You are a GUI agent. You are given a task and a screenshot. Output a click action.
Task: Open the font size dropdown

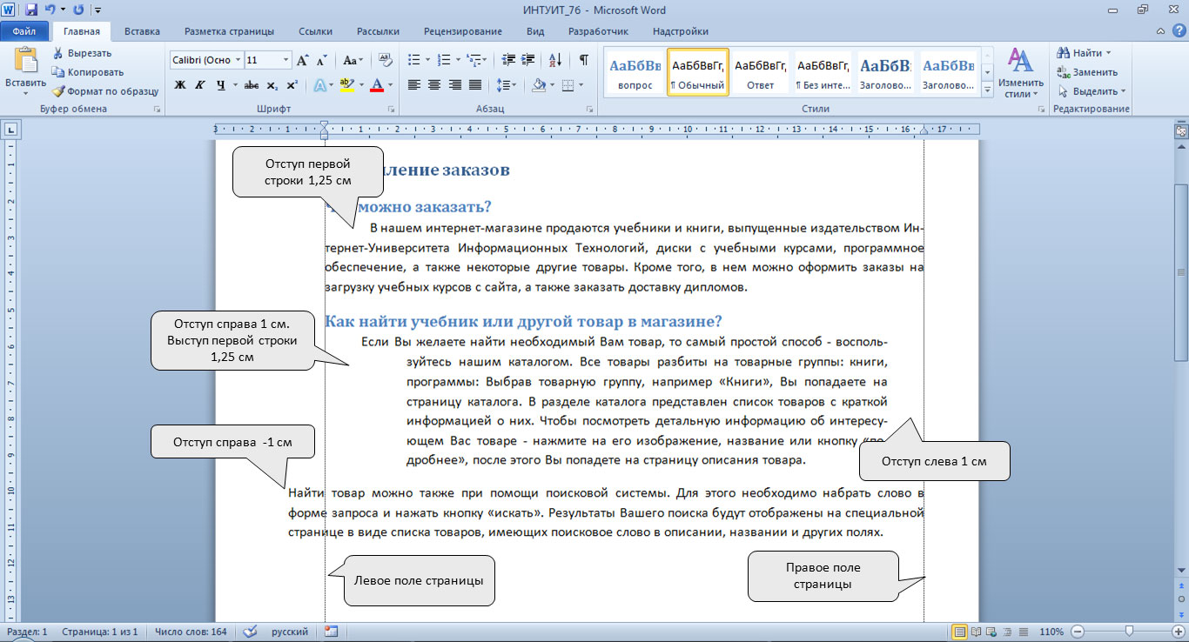pos(285,60)
